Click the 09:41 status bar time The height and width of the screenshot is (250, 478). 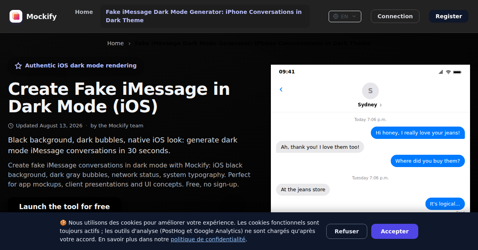click(x=287, y=72)
